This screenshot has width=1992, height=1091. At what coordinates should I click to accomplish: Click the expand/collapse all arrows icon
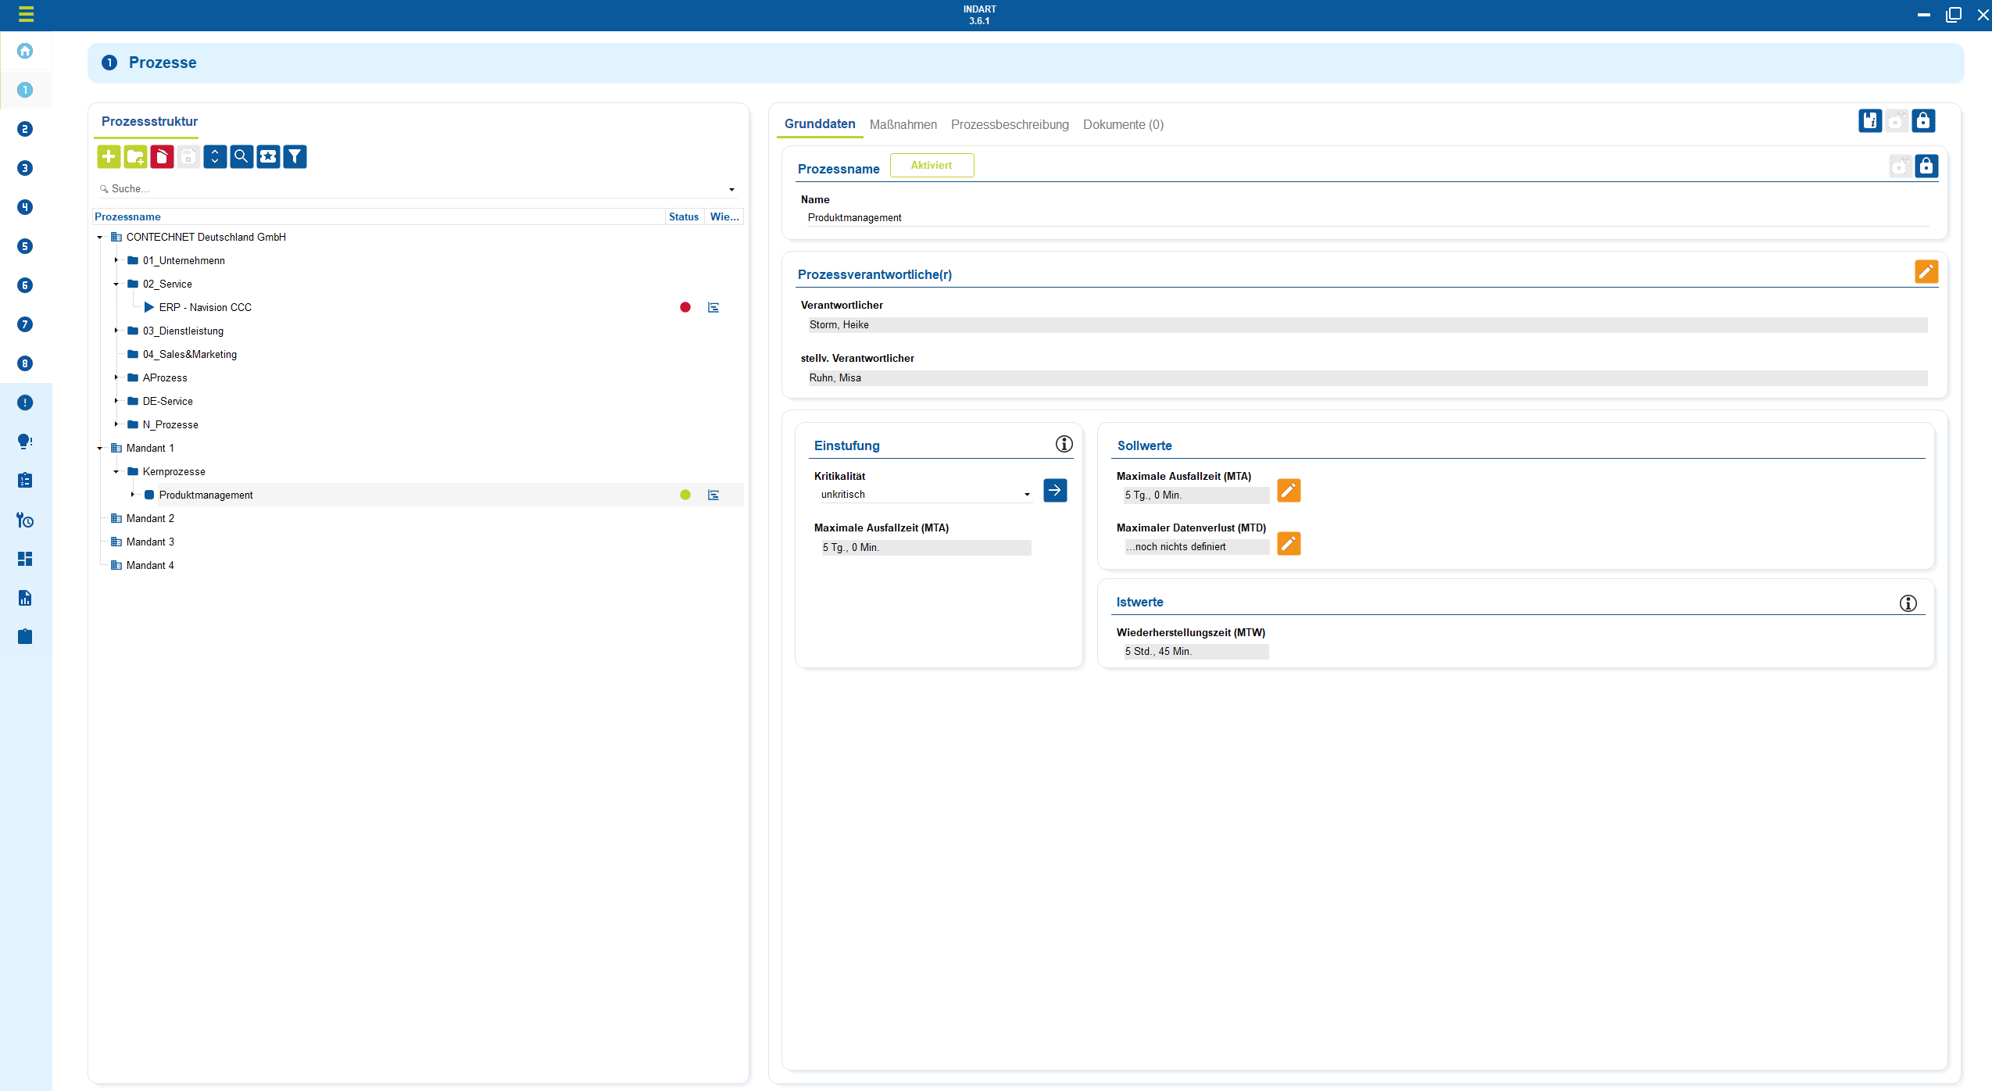point(215,156)
